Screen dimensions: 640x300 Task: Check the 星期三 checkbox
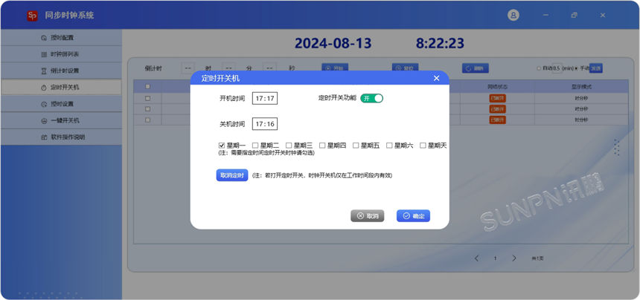tap(289, 146)
